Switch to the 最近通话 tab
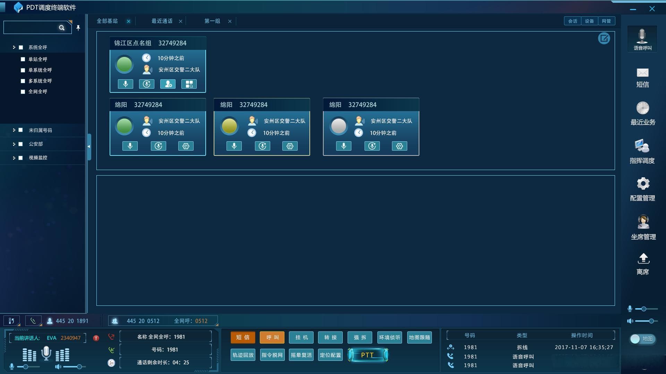Viewport: 666px width, 374px height. (x=162, y=21)
